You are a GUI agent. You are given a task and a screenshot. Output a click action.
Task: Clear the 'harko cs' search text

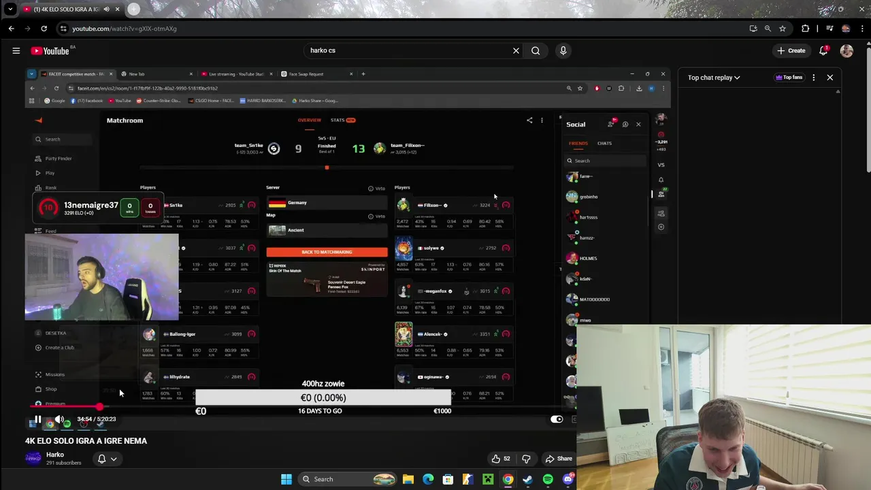click(x=516, y=50)
